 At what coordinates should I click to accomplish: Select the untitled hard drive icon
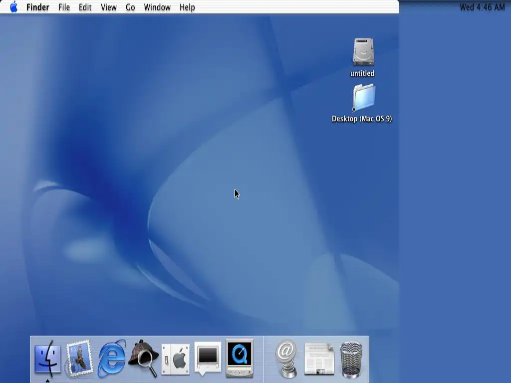pos(363,52)
